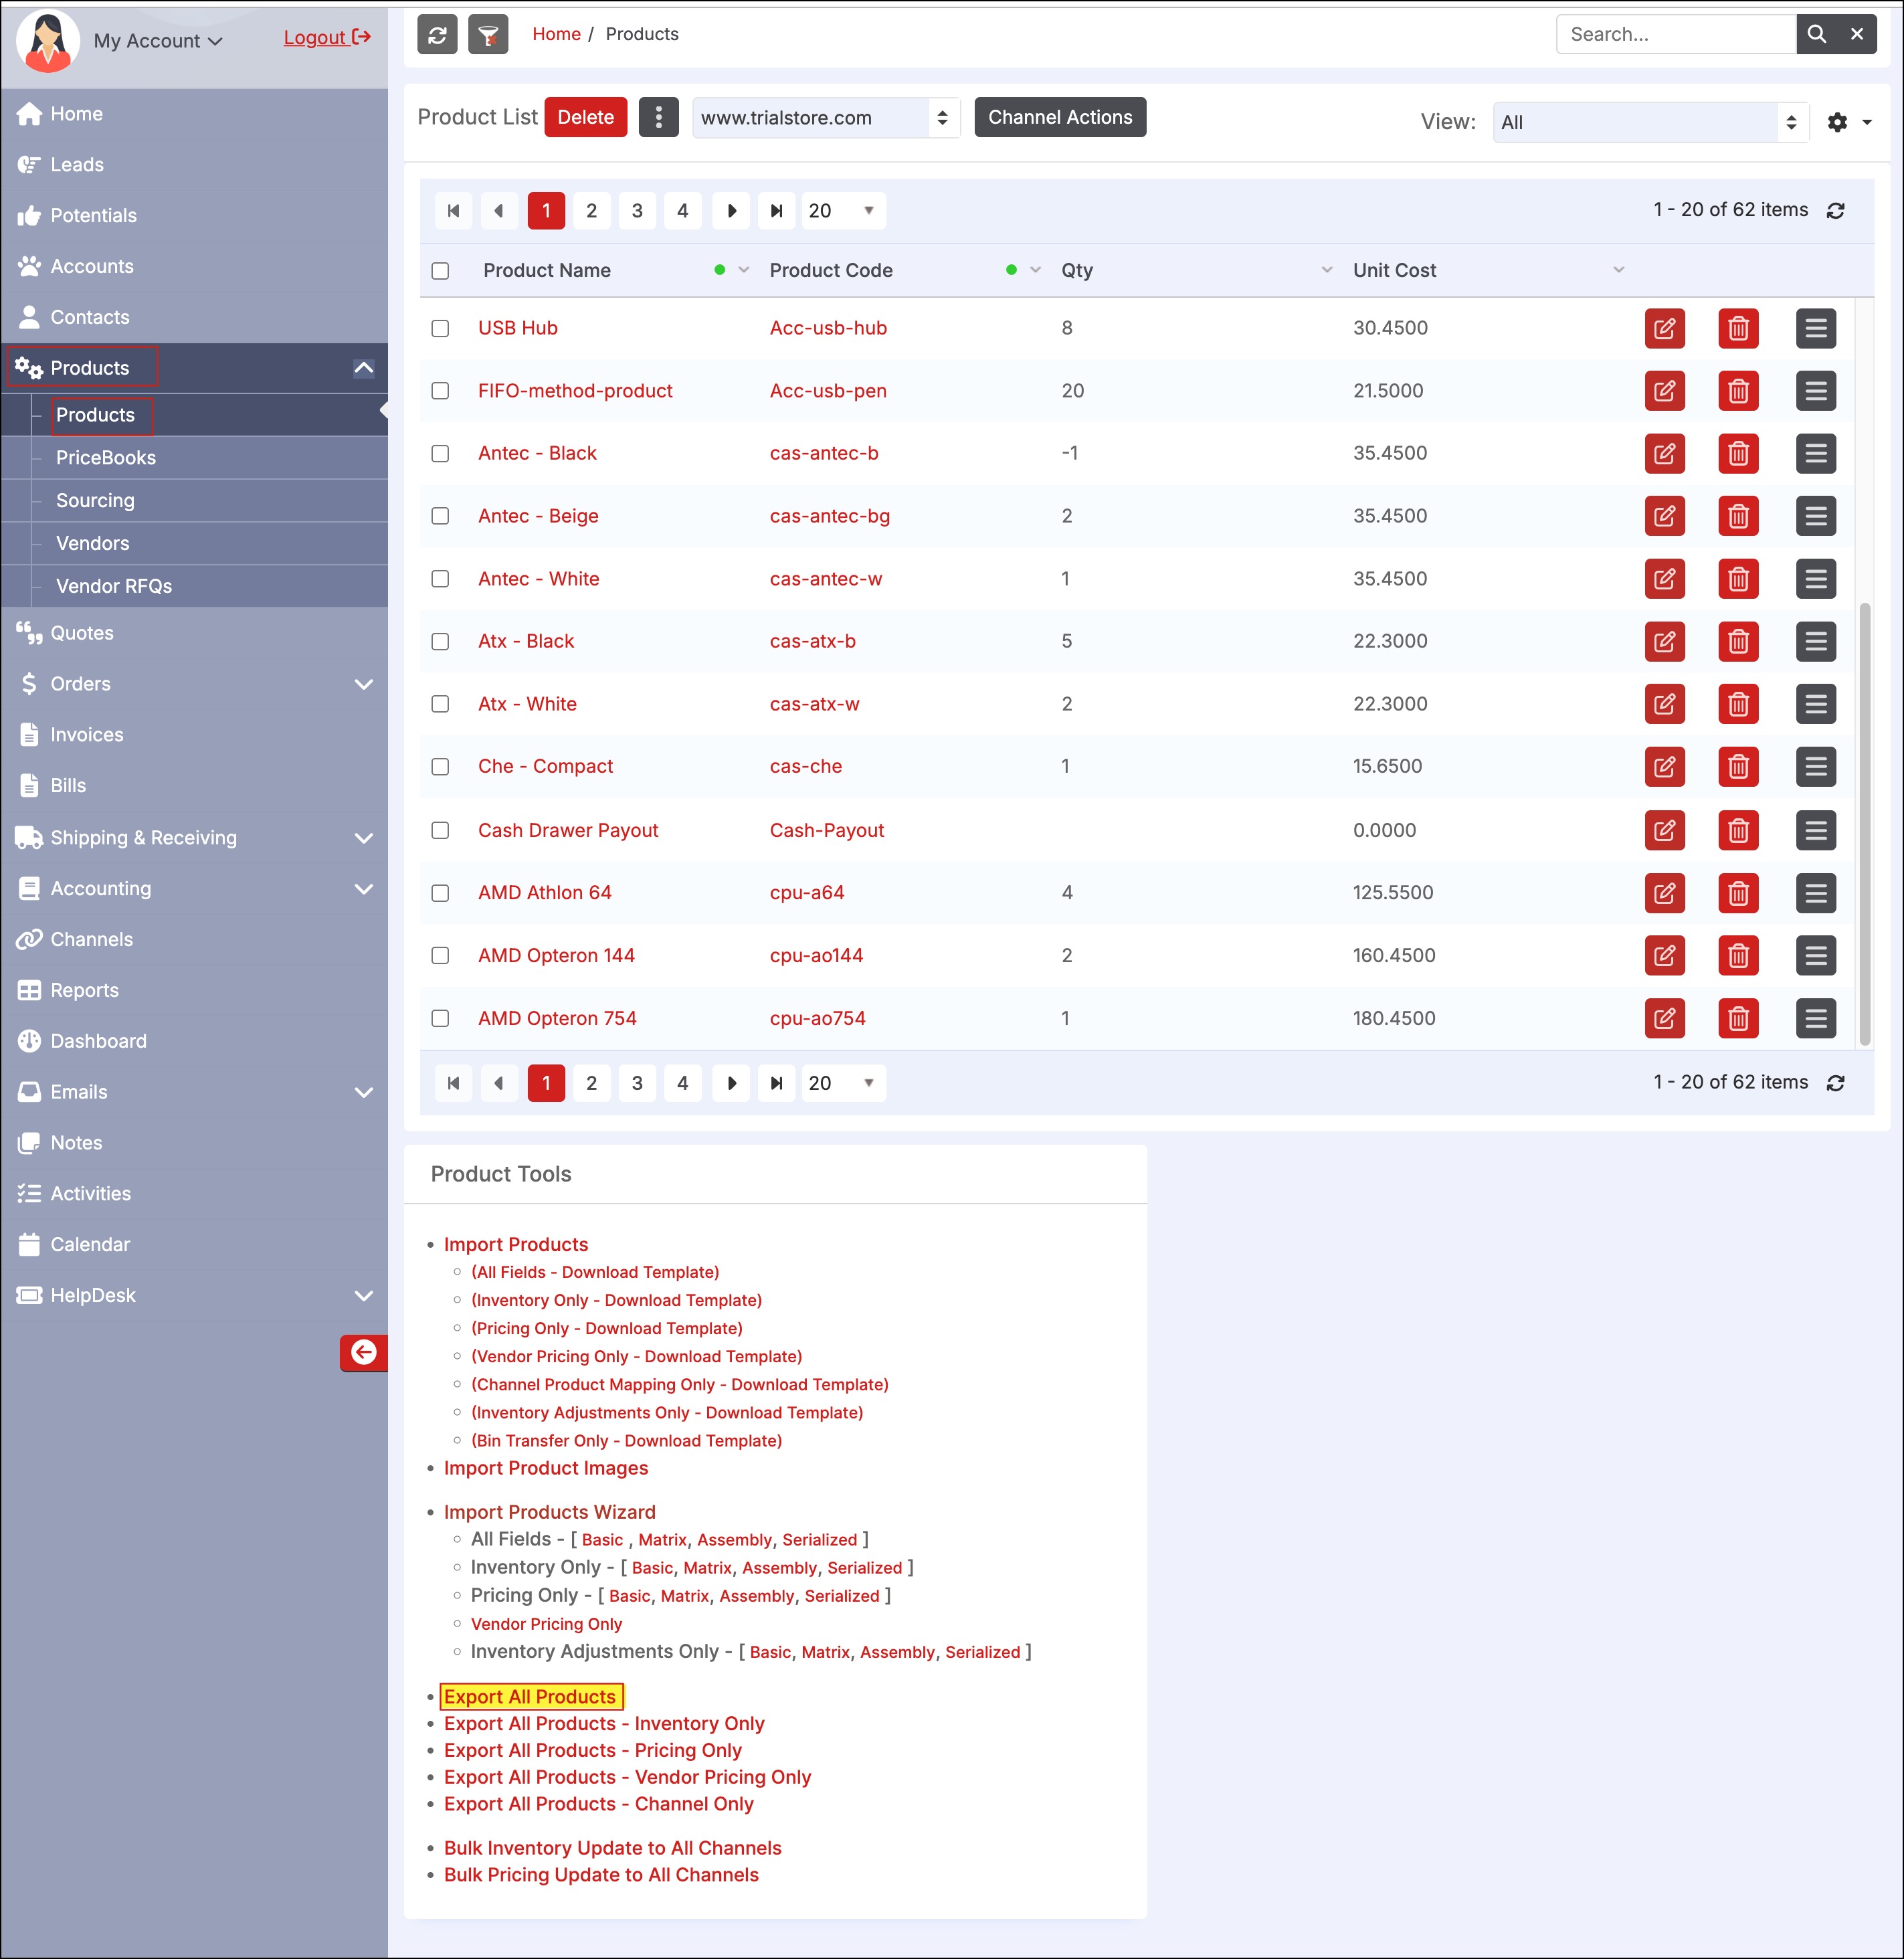1904x1959 pixels.
Task: Jump to the last page in top pager
Action: (x=776, y=211)
